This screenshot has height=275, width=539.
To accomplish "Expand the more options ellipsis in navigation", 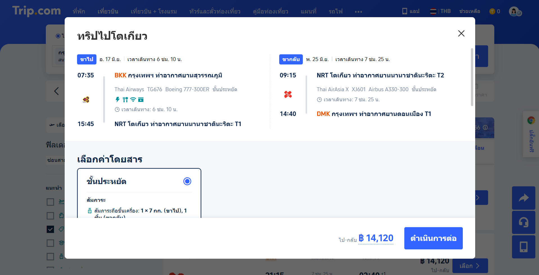I will (x=358, y=12).
